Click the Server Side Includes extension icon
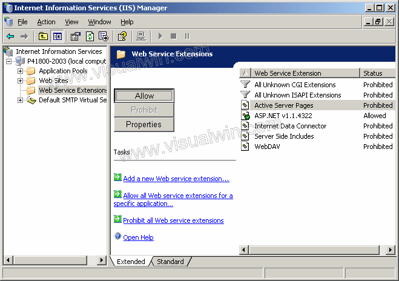Viewport: 399px width, 281px height. click(x=245, y=136)
